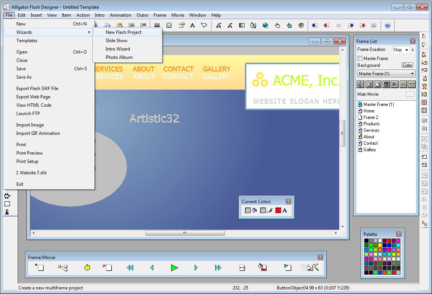Click the new frame icon in Frame/Movie panel
432x294 pixels.
pyautogui.click(x=40, y=268)
